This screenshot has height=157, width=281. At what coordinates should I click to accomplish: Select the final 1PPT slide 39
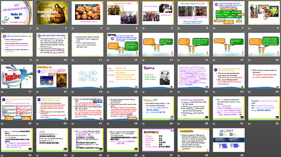[x=229, y=140]
